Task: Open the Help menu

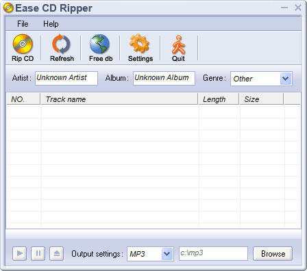Action: pyautogui.click(x=51, y=24)
